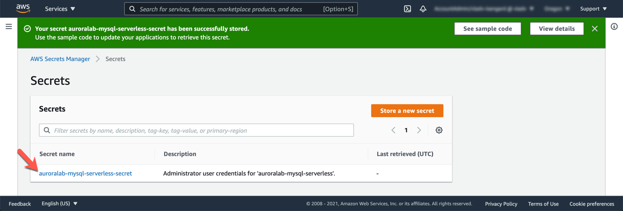Navigate to AWS Secrets Manager breadcrumb
Screen dimensions: 623x211
(60, 59)
